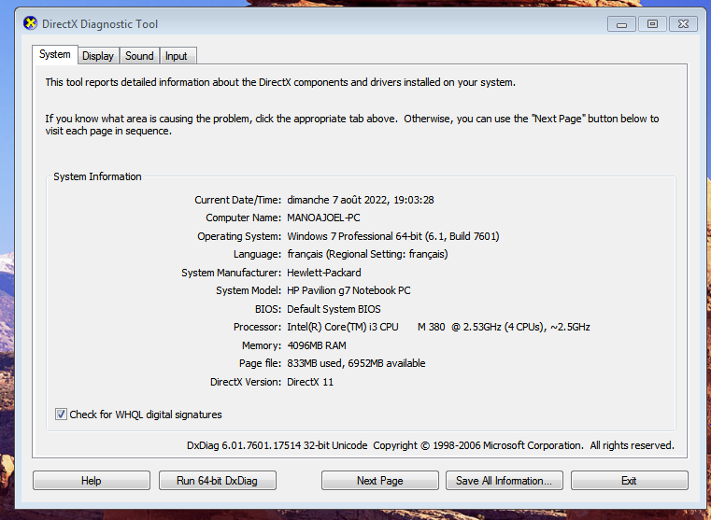This screenshot has height=520, width=711.
Task: Select the System tab
Action: point(54,55)
